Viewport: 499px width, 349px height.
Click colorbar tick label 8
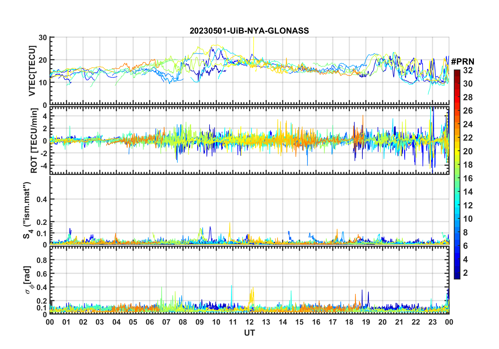coord(465,232)
